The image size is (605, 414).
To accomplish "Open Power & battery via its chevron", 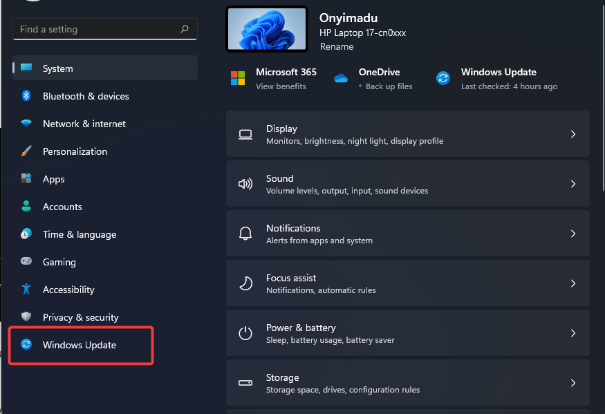I will click(x=573, y=333).
